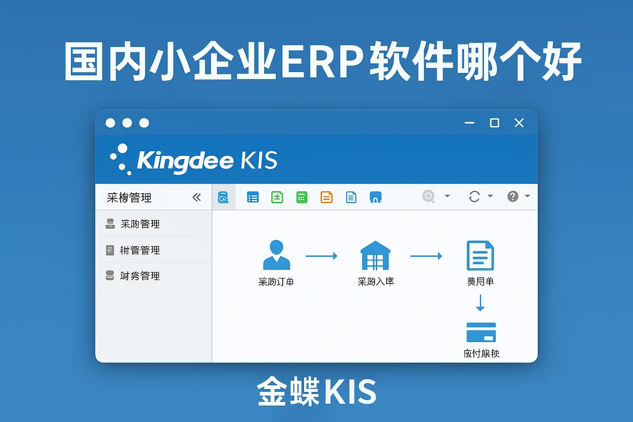Close the Kingdee KIS window

[x=519, y=123]
